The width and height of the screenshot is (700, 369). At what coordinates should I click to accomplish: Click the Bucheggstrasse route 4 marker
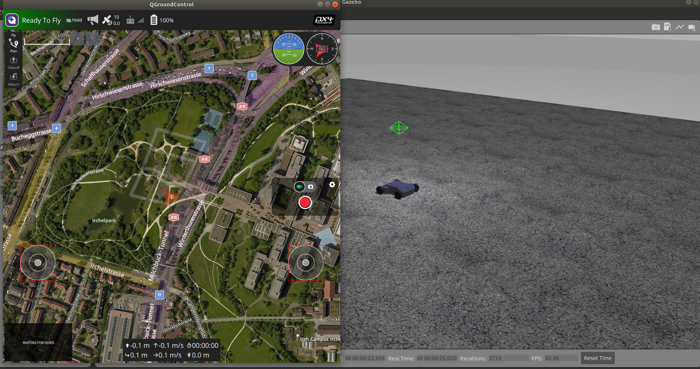pos(57,128)
